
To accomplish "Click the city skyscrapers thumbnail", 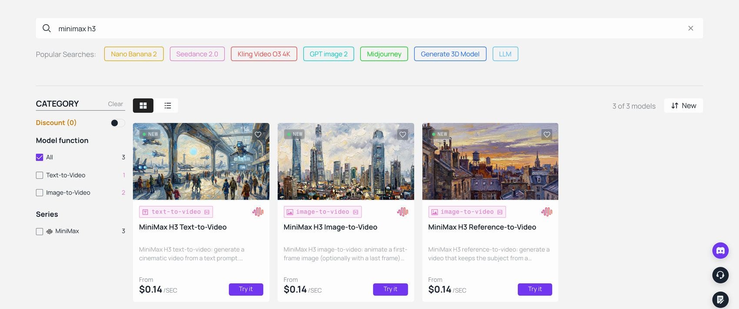I will pyautogui.click(x=346, y=161).
